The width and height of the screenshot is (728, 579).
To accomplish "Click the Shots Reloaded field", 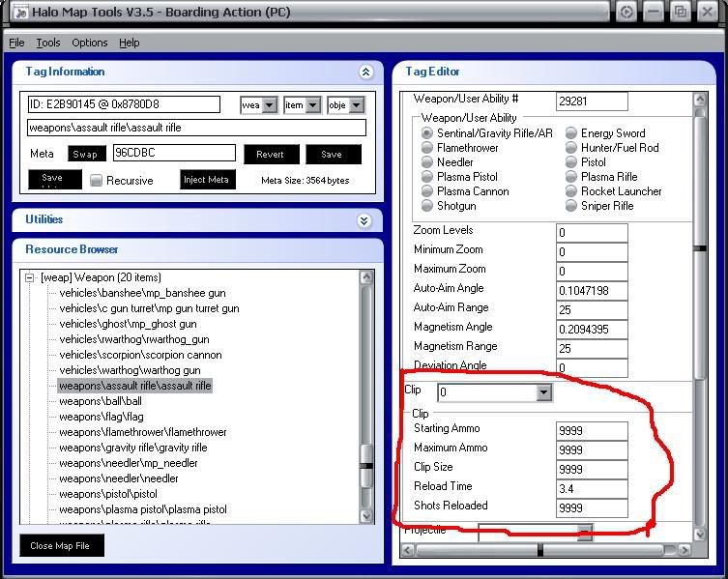I will click(592, 508).
